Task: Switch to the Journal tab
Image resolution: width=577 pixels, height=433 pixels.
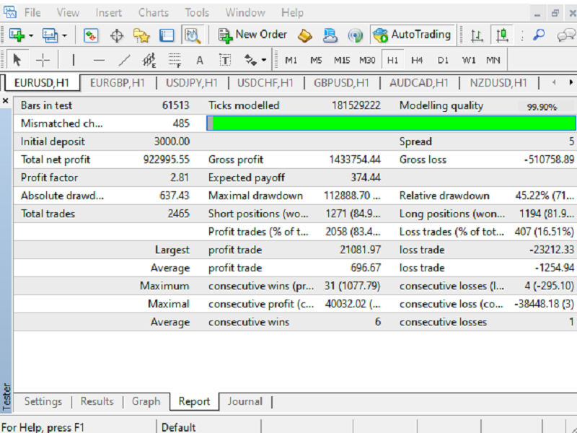Action: click(245, 401)
